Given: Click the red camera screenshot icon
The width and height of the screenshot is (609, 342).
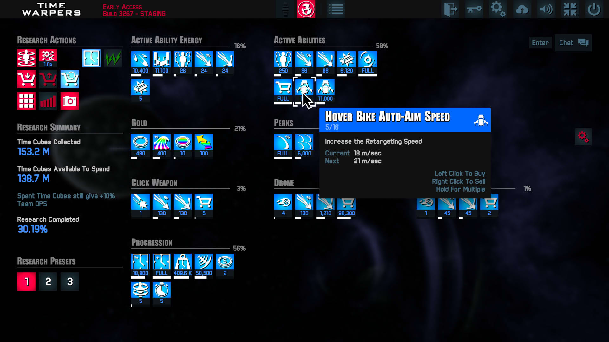Looking at the screenshot, I should coord(69,101).
